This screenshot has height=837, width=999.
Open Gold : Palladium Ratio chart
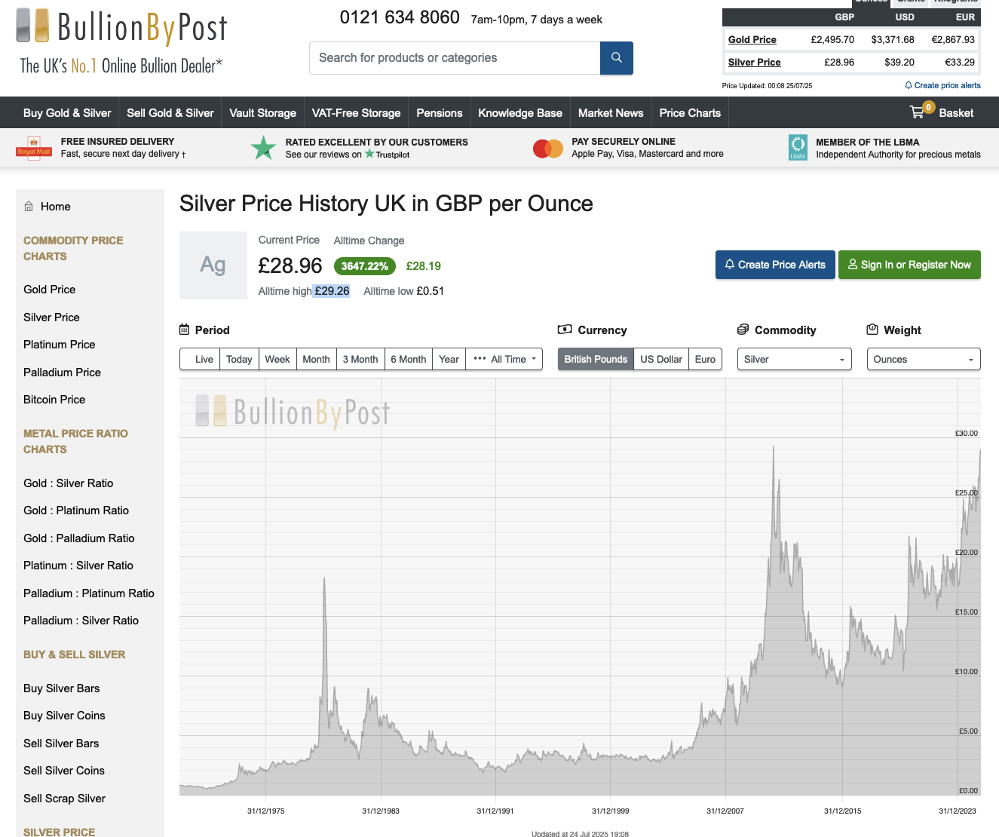point(79,538)
